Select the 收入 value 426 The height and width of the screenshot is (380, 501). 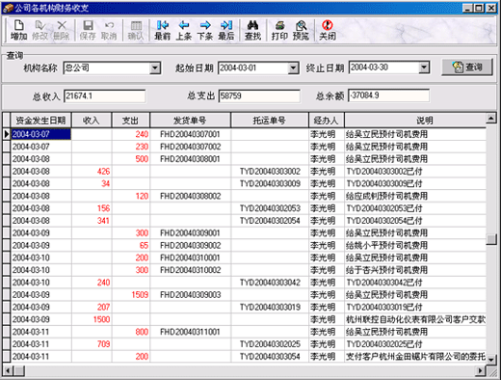pos(92,172)
